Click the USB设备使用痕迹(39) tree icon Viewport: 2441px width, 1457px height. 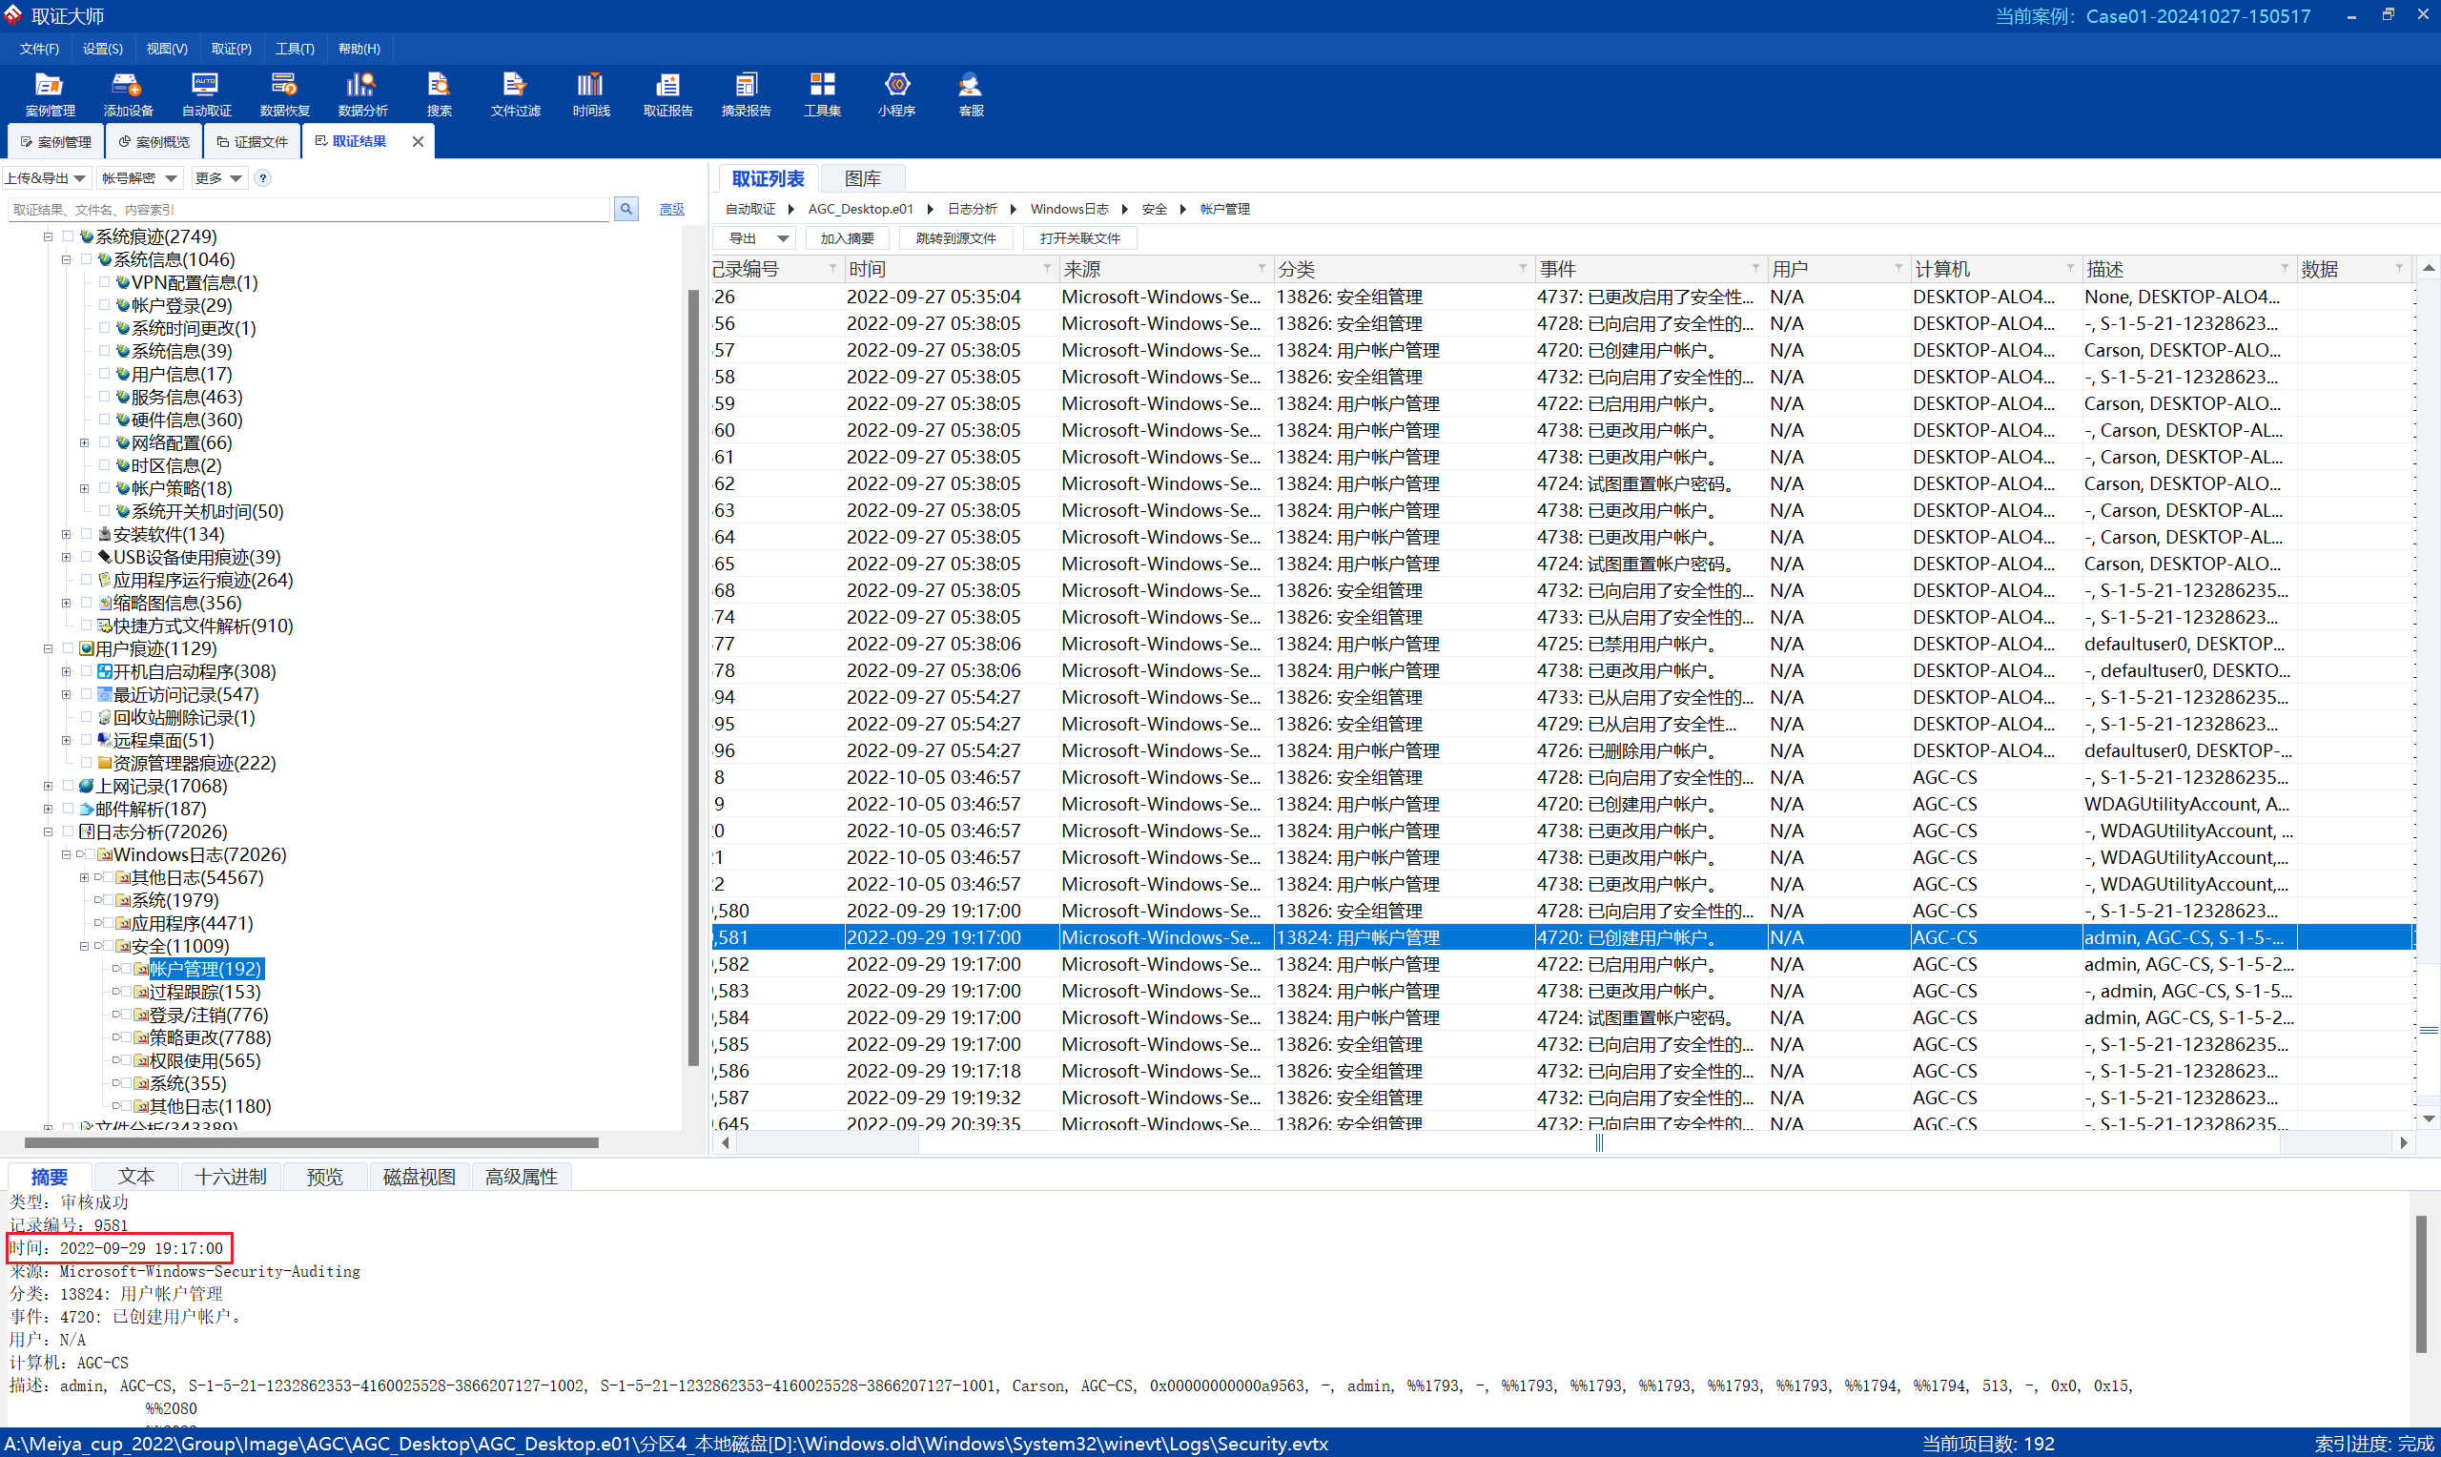[104, 557]
